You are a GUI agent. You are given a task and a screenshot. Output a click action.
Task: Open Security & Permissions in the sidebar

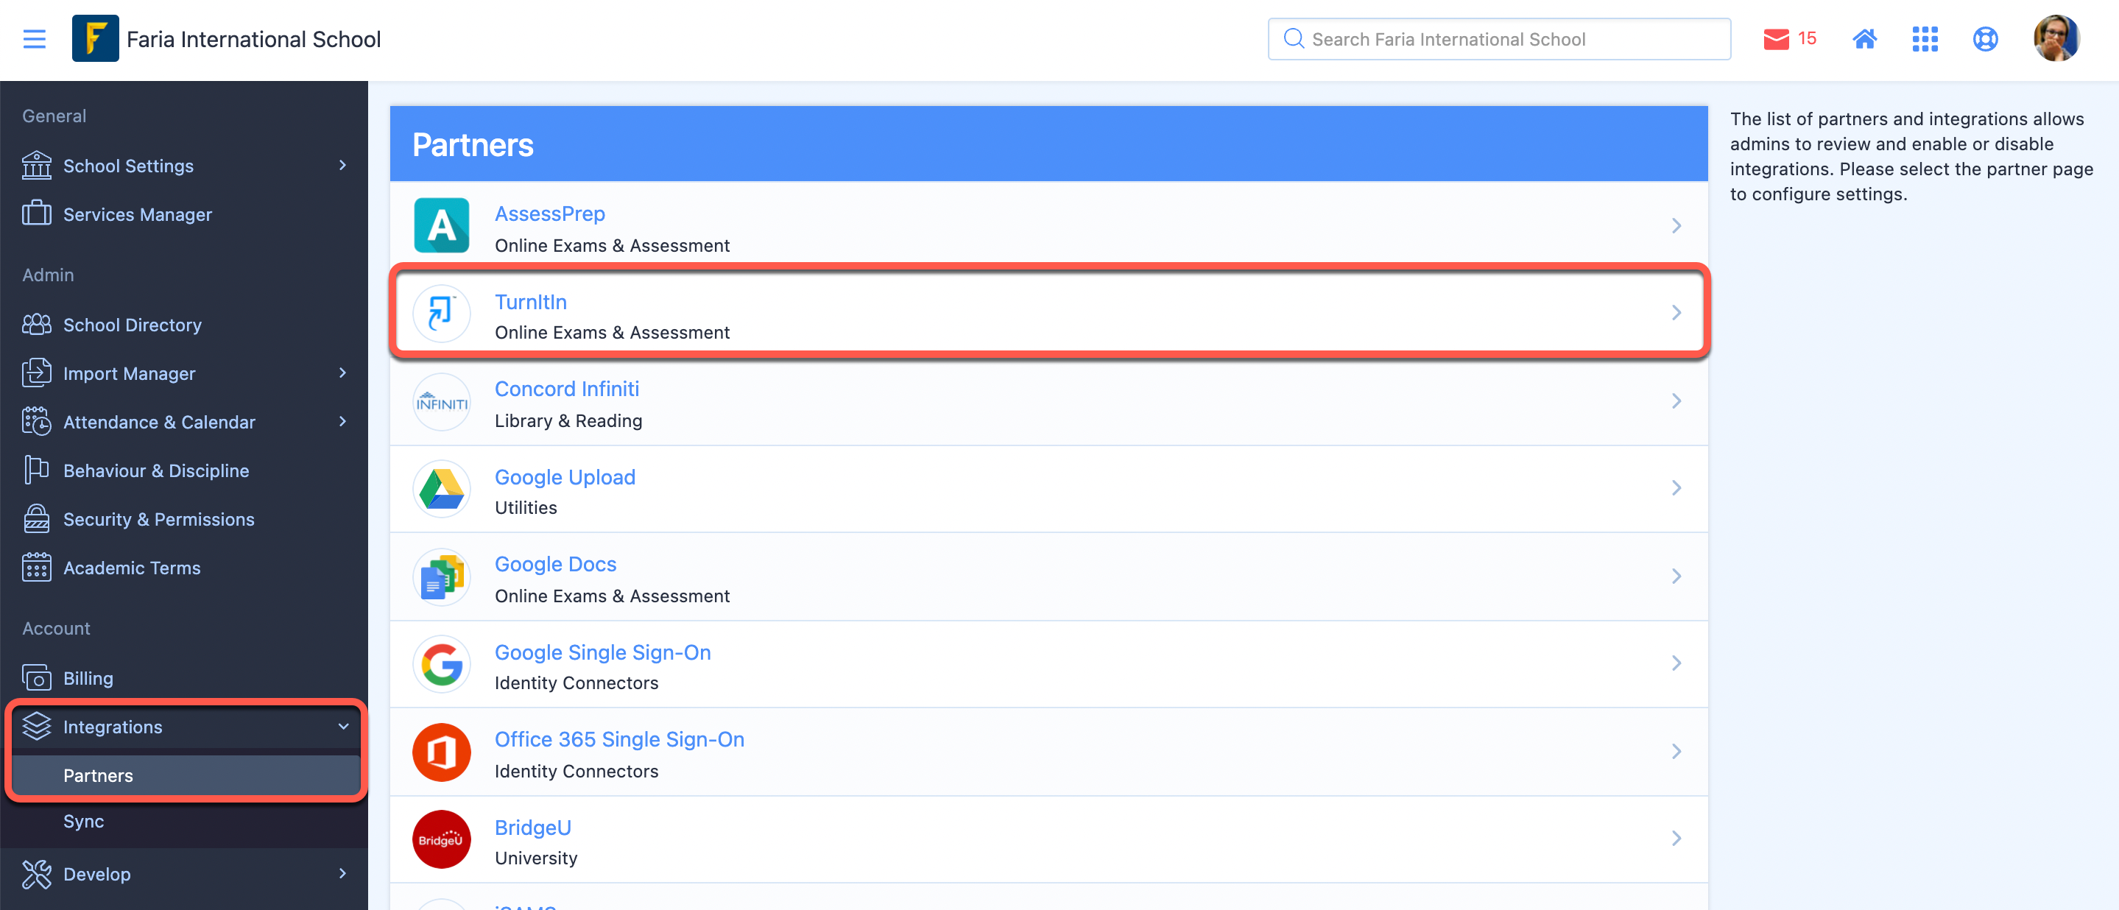click(x=159, y=519)
